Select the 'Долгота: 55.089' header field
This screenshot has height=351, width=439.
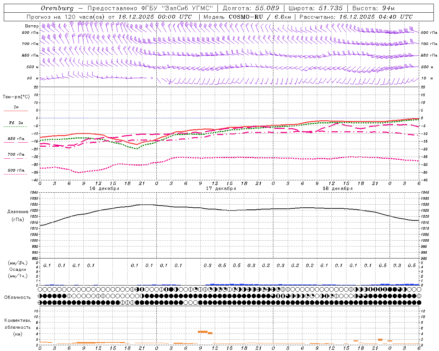251,8
